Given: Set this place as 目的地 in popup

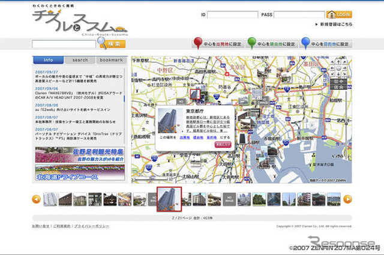Looking at the screenshot, I should [x=212, y=138].
